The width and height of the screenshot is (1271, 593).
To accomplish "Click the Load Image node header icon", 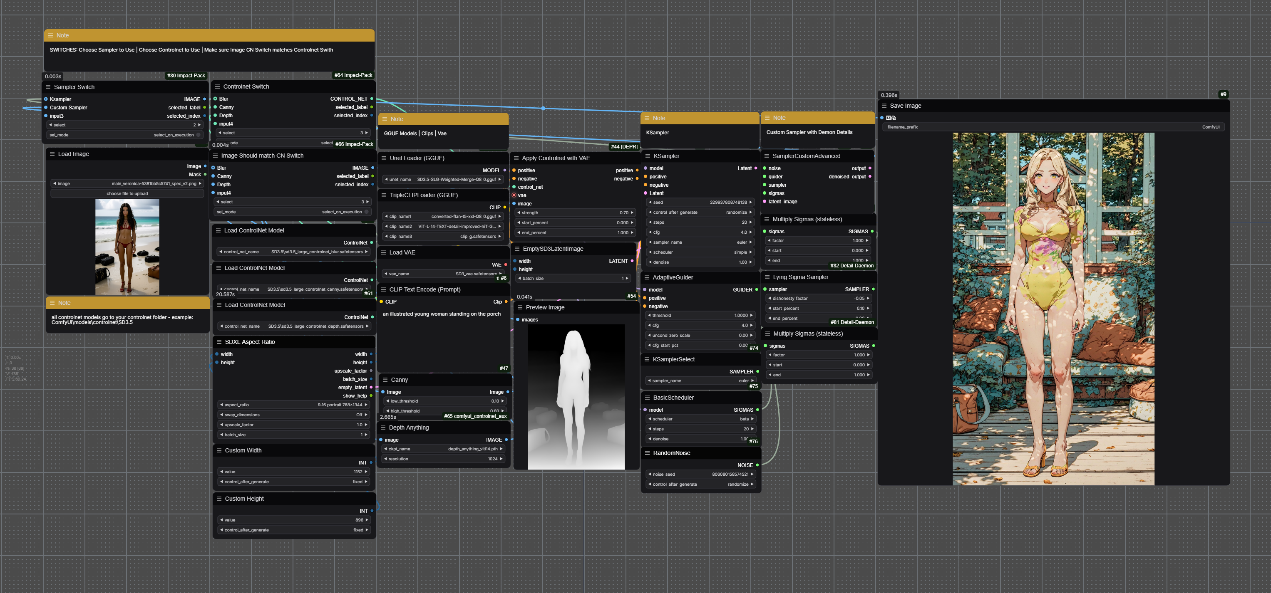I will [x=52, y=154].
